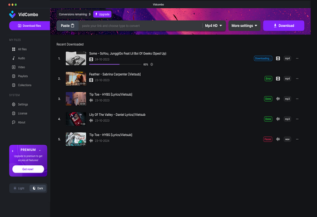The width and height of the screenshot is (317, 217).
Task: Open the License page
Action: (x=19, y=114)
